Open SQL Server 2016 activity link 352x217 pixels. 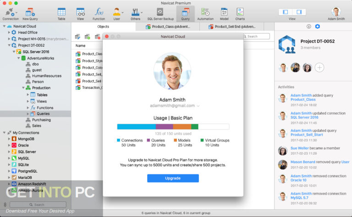click(x=304, y=117)
